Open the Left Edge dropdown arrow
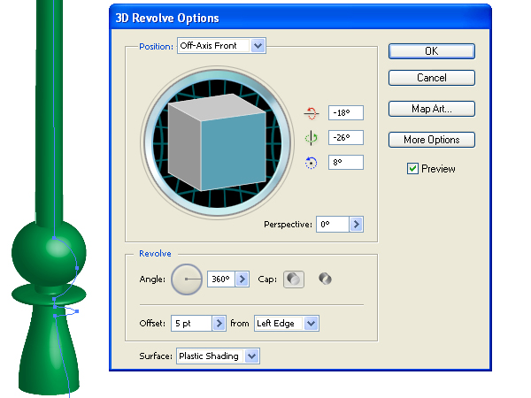This screenshot has height=398, width=531. (x=312, y=323)
